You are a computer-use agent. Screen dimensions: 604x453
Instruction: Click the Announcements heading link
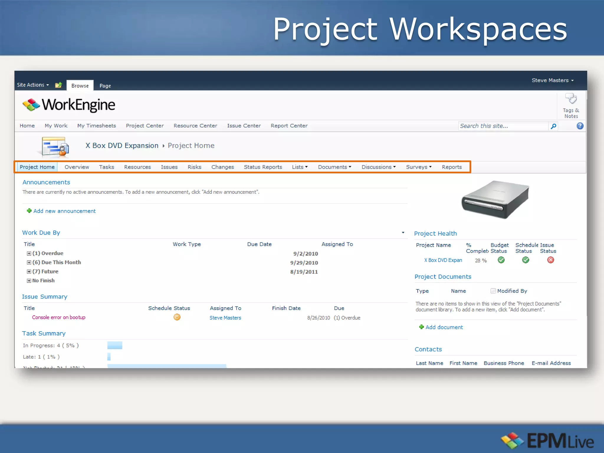click(x=46, y=182)
